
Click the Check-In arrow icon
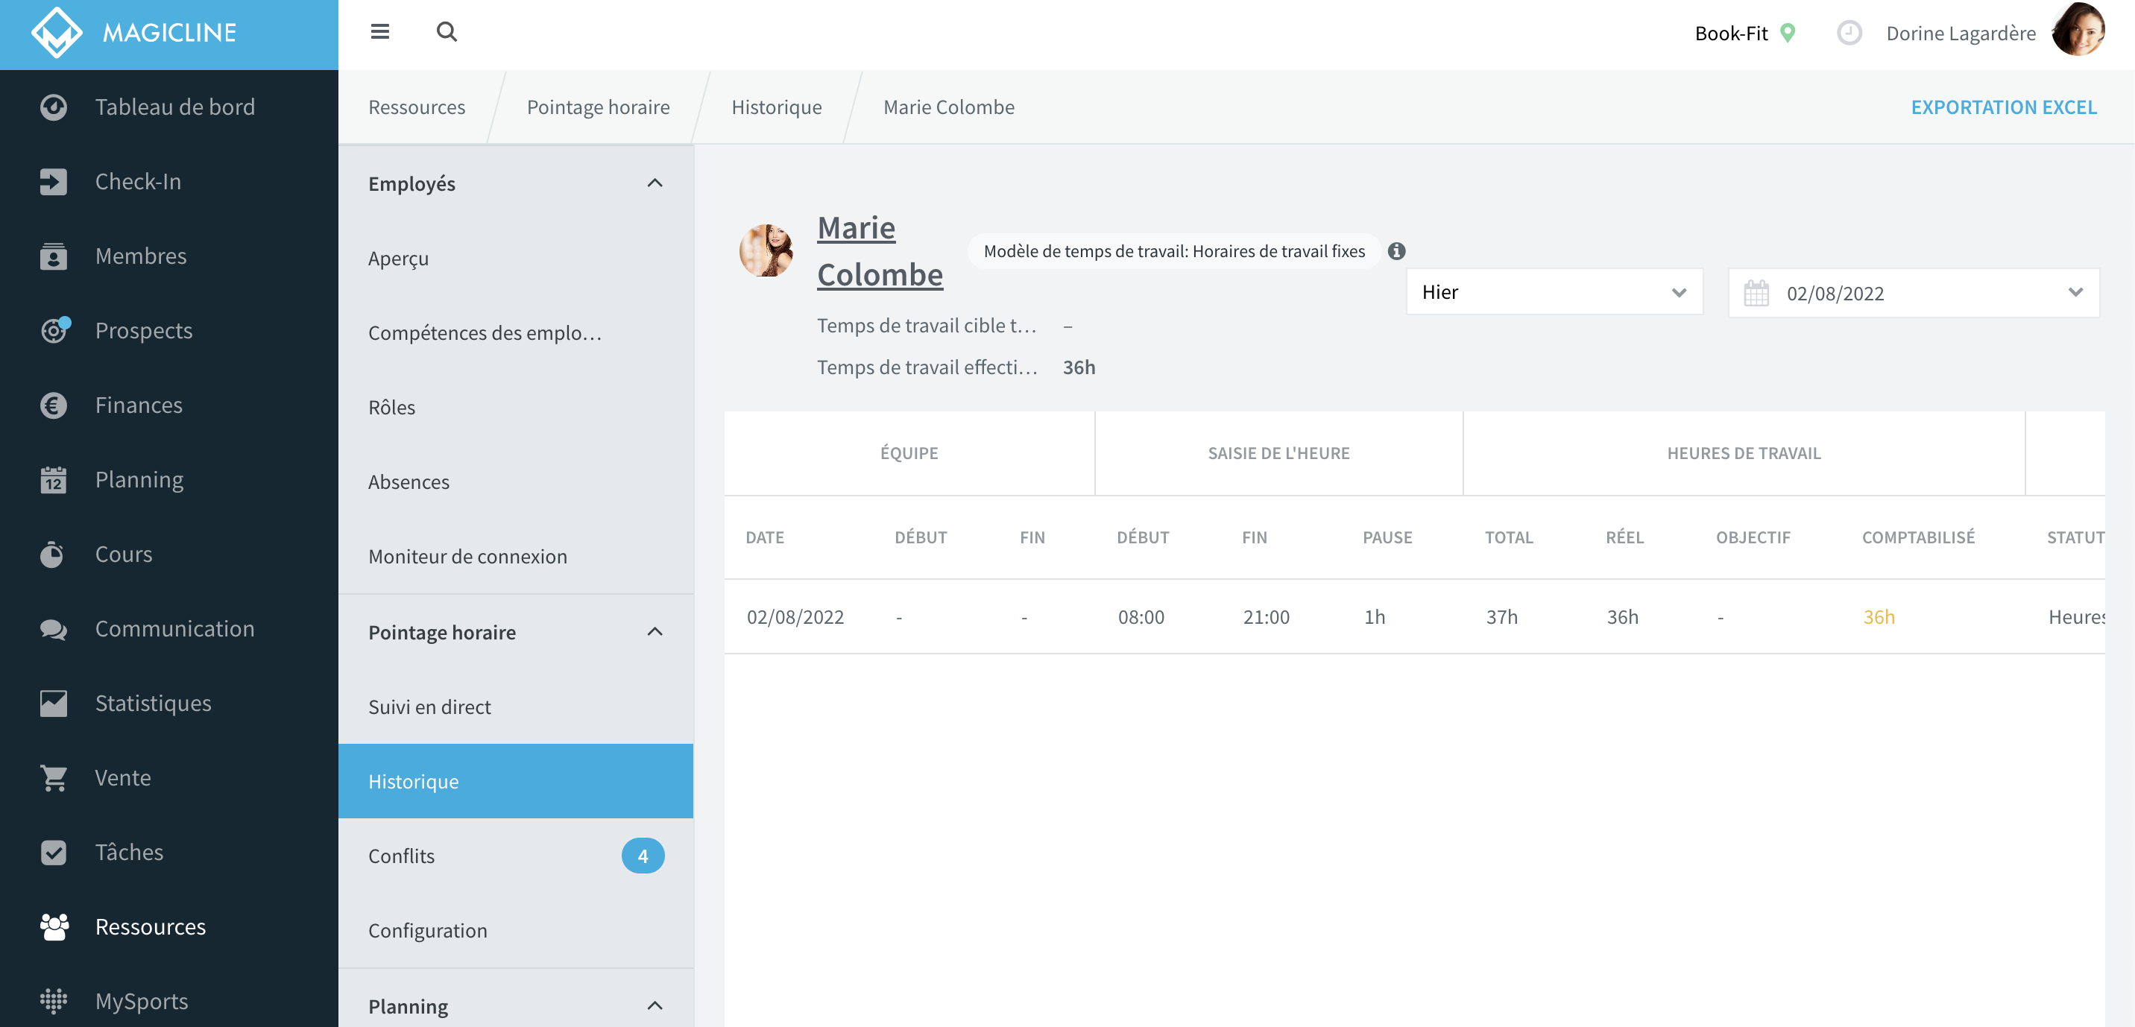pyautogui.click(x=54, y=182)
